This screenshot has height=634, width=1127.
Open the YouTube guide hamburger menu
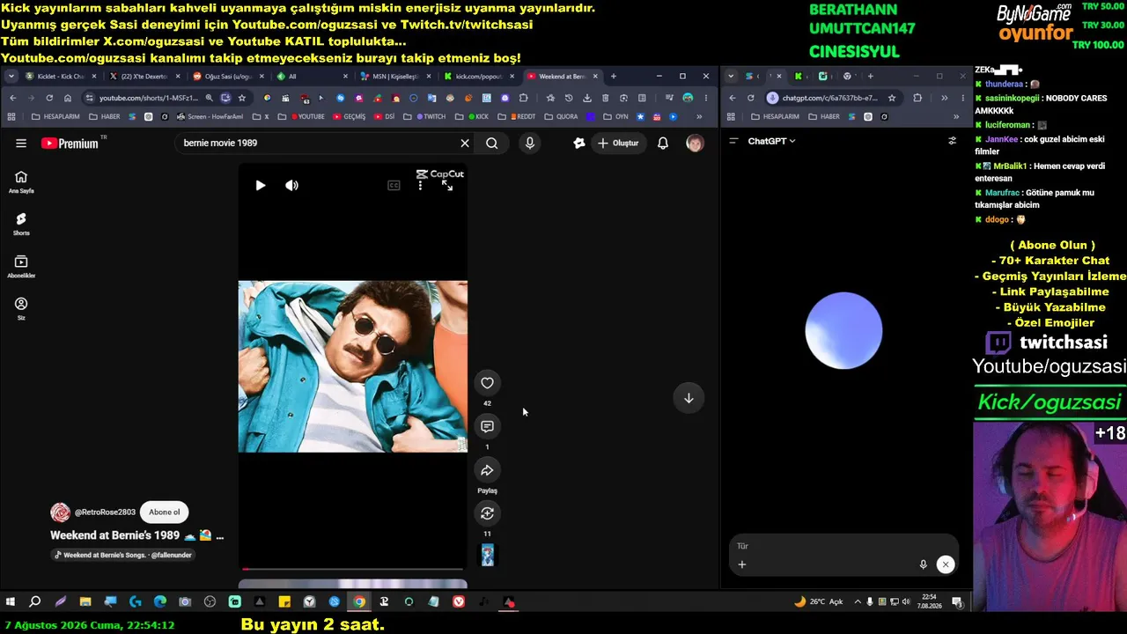tap(21, 143)
